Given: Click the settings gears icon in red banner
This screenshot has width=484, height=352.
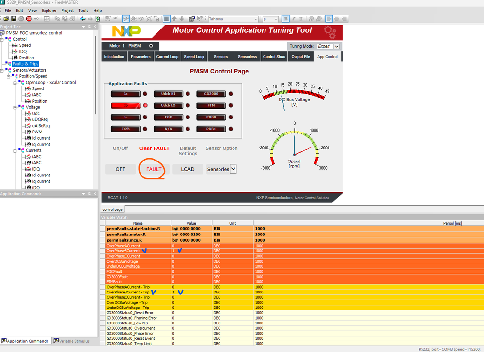Looking at the screenshot, I should tap(329, 32).
